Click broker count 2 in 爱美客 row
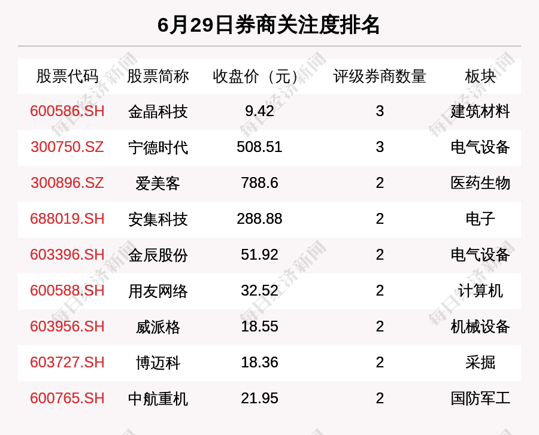Screen dimensions: 539x435 pos(380,182)
